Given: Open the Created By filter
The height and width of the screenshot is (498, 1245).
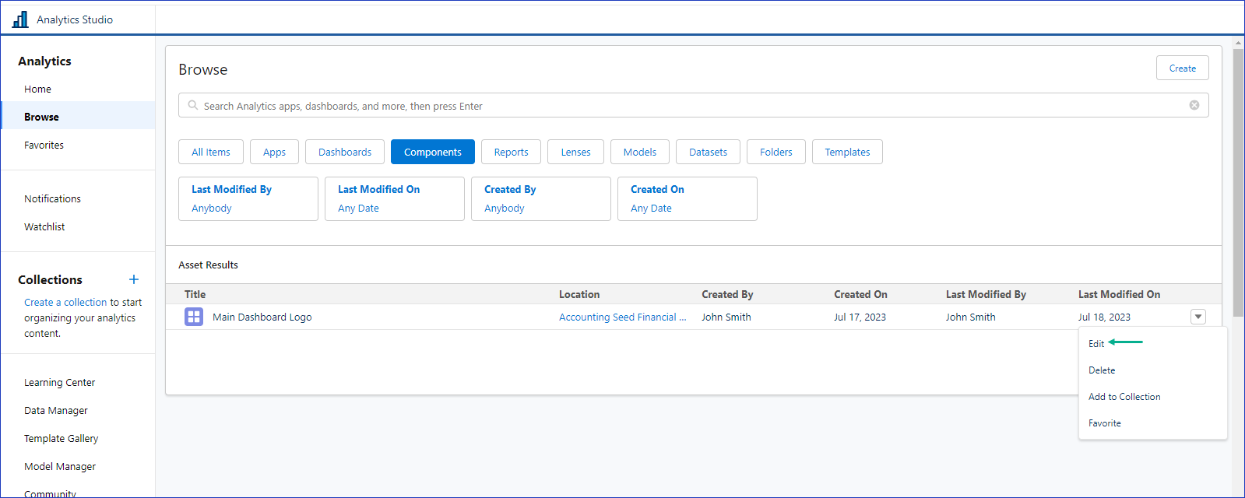Looking at the screenshot, I should coord(540,198).
